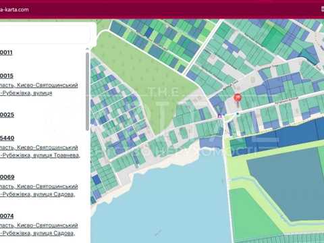Open the parcel entry ending in 0025
This screenshot has height=243, width=324.
[7, 115]
